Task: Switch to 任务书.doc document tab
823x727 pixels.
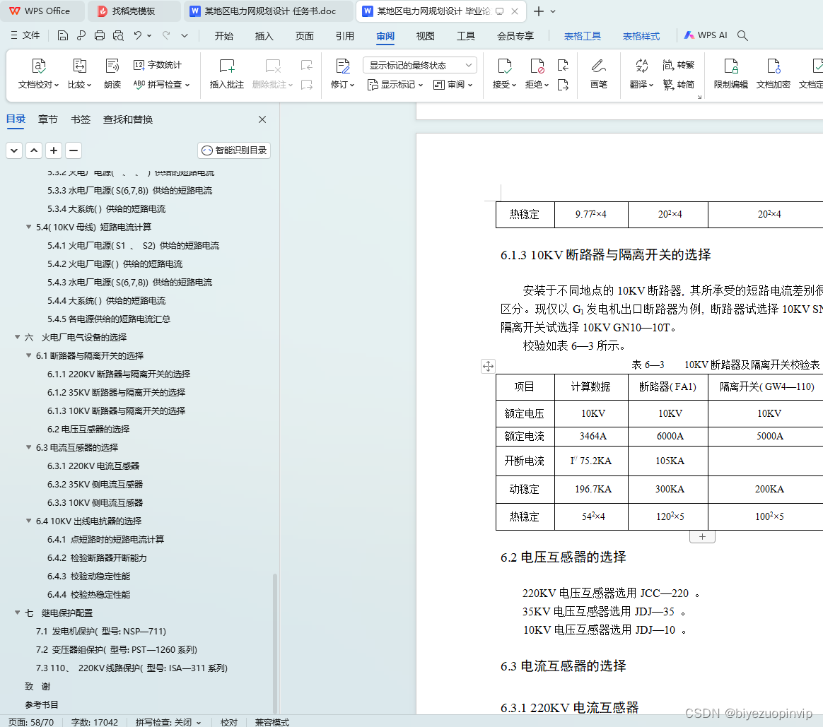Action: coord(270,11)
